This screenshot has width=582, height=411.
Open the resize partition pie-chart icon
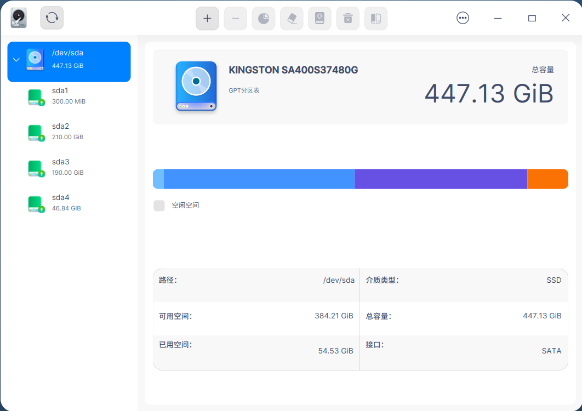(x=264, y=18)
